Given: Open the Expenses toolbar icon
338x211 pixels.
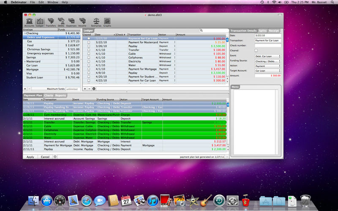Looking at the screenshot, I should [x=71, y=22].
